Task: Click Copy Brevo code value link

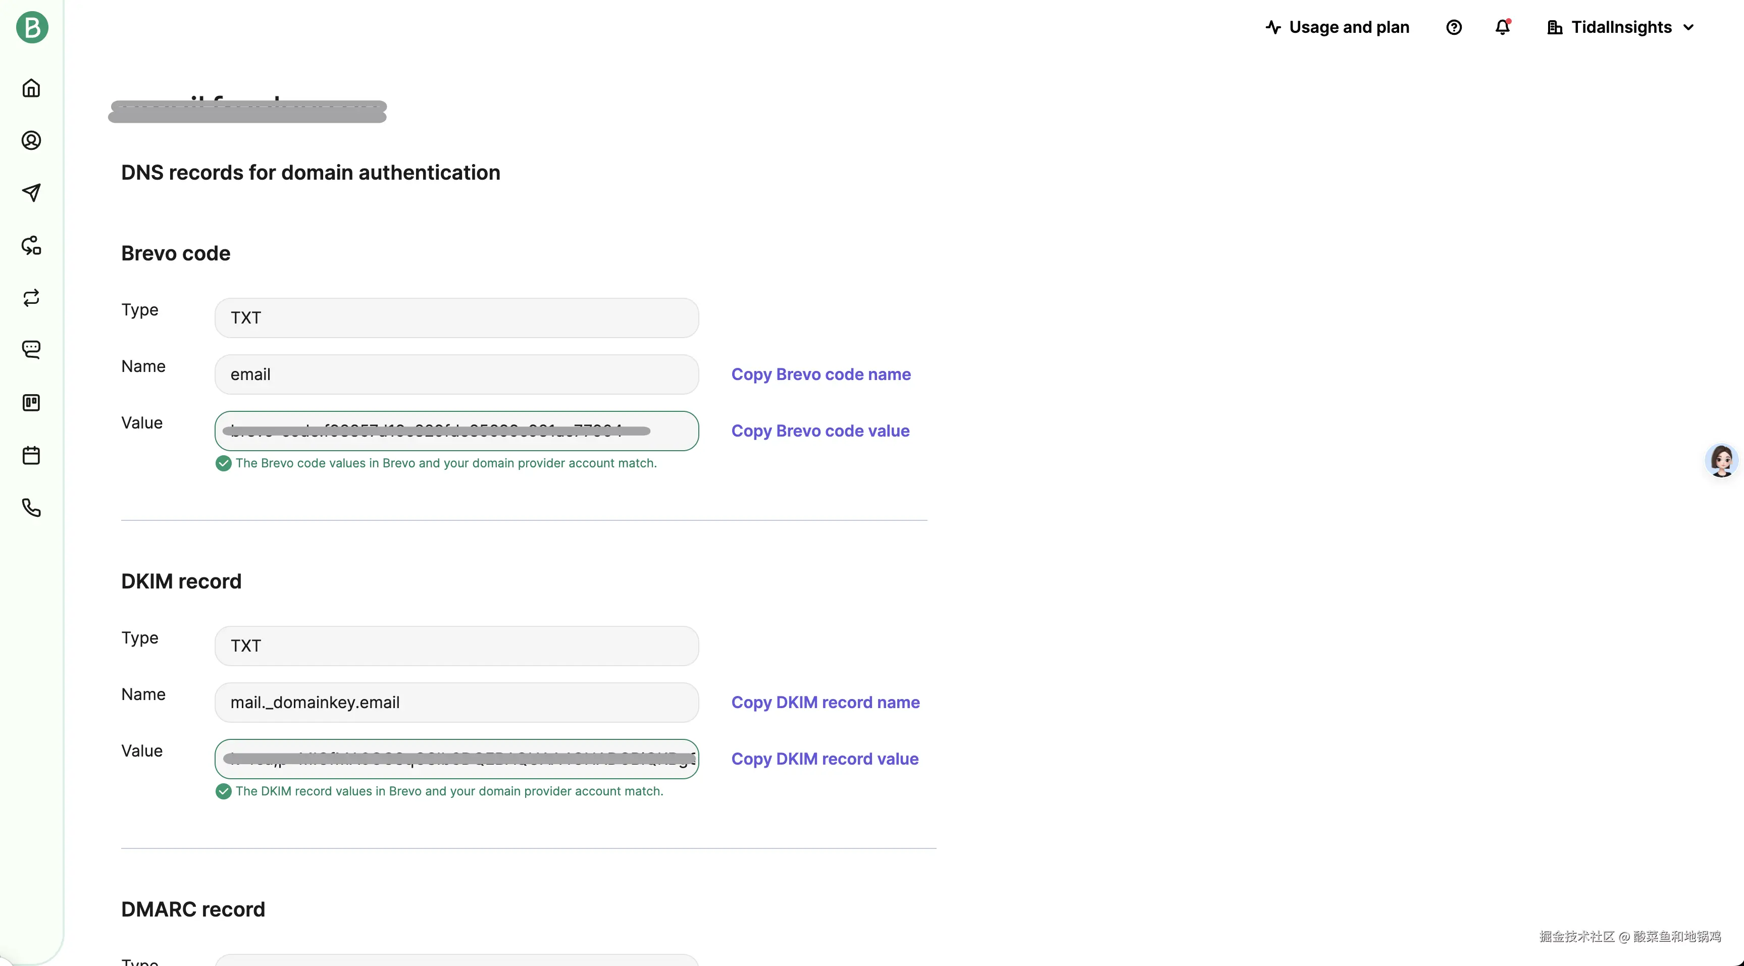Action: pyautogui.click(x=820, y=431)
